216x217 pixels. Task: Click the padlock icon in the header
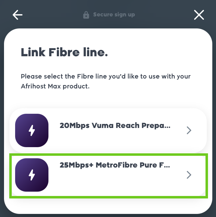pyautogui.click(x=86, y=15)
